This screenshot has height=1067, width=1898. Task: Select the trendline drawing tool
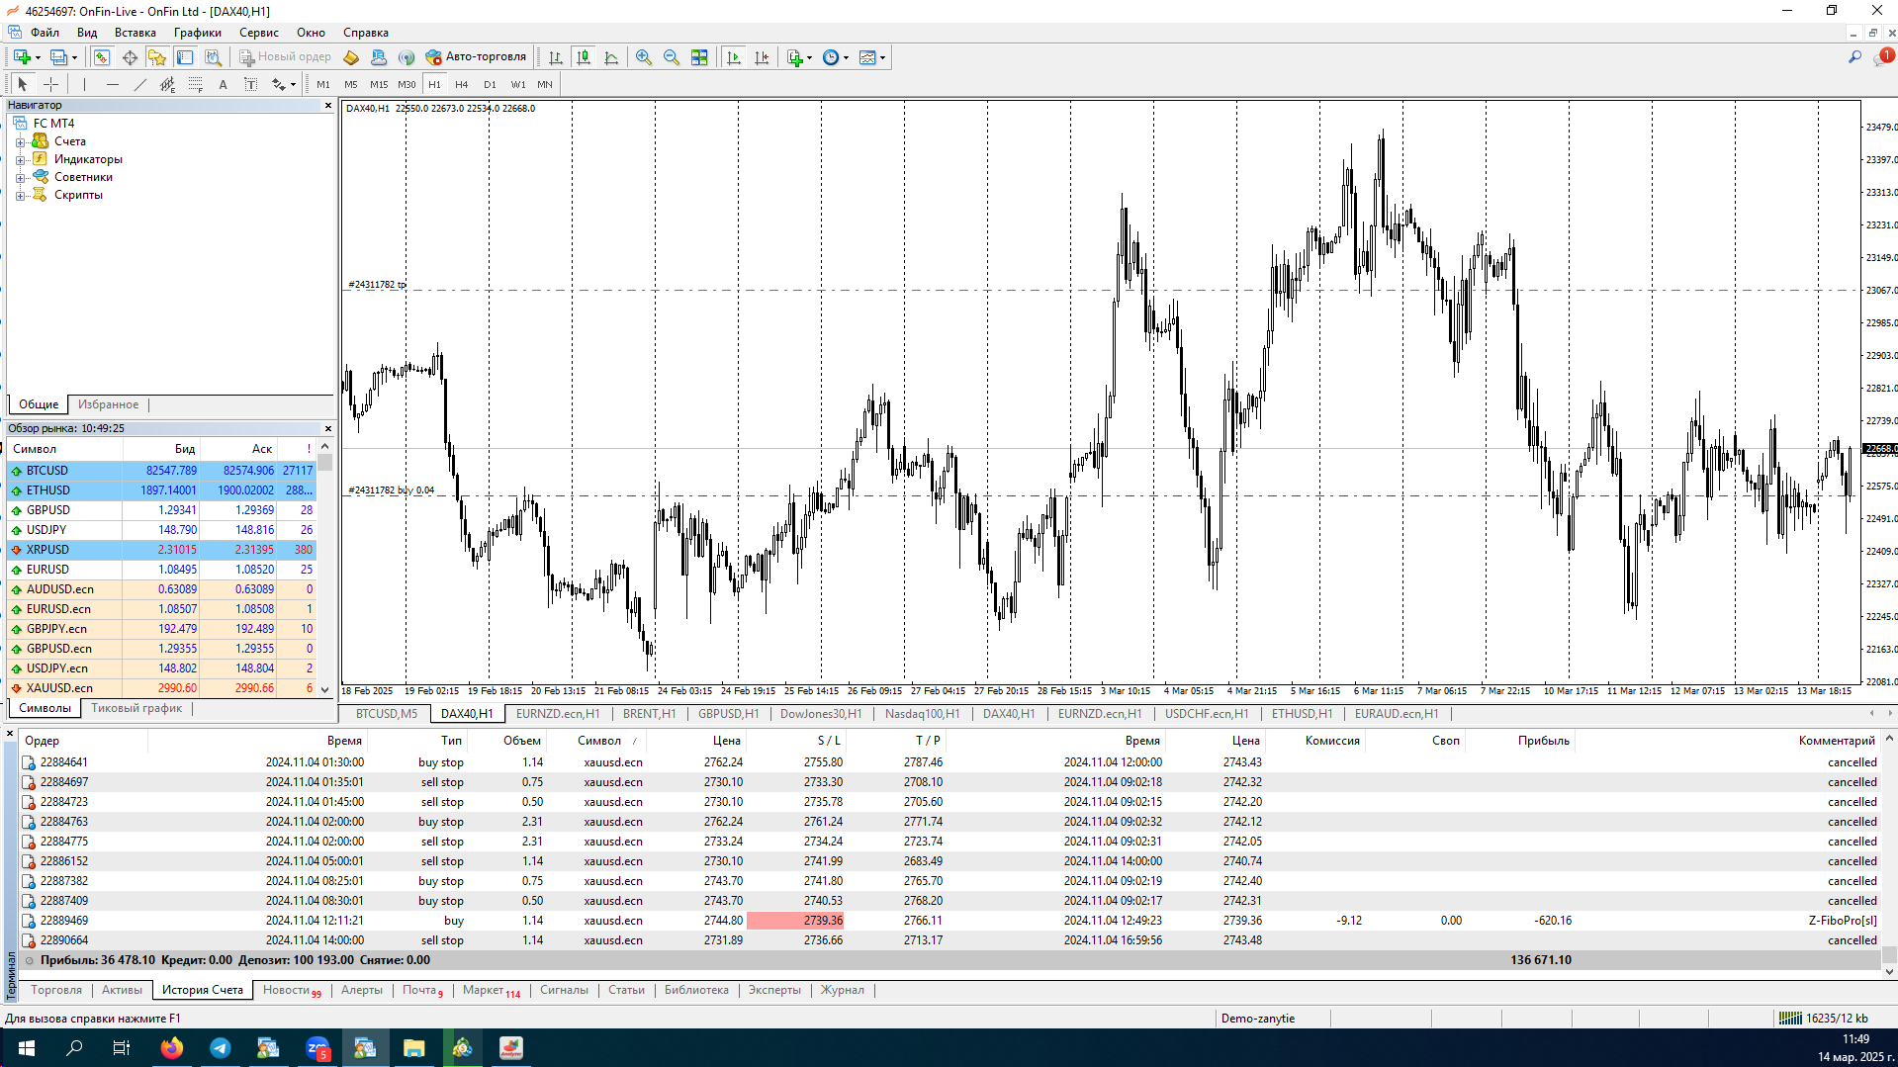pyautogui.click(x=139, y=85)
